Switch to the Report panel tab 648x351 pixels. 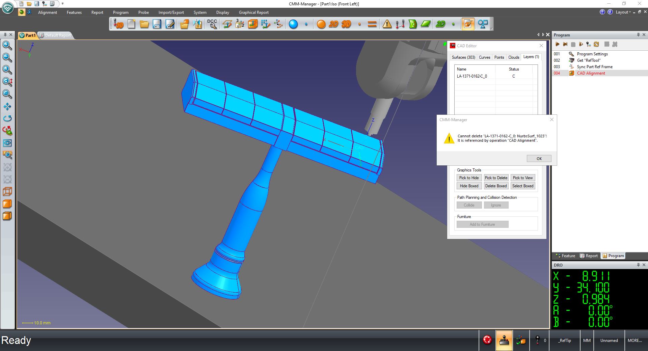coord(589,256)
